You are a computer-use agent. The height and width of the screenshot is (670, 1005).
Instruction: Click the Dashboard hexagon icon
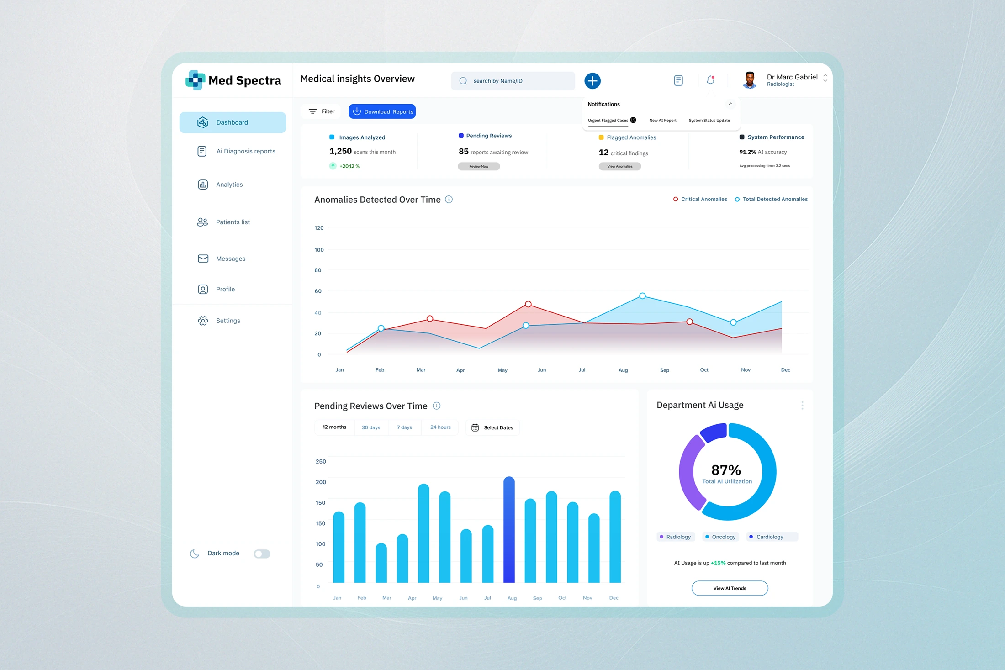point(203,122)
